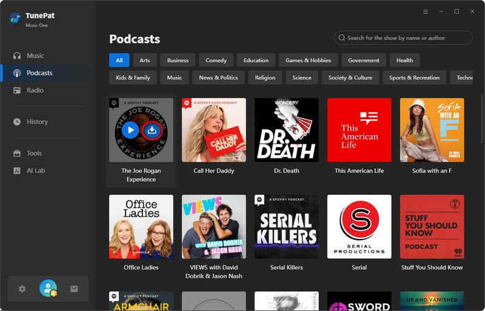This screenshot has height=311, width=485.
Task: Select the Comedy category filter
Action: point(216,61)
